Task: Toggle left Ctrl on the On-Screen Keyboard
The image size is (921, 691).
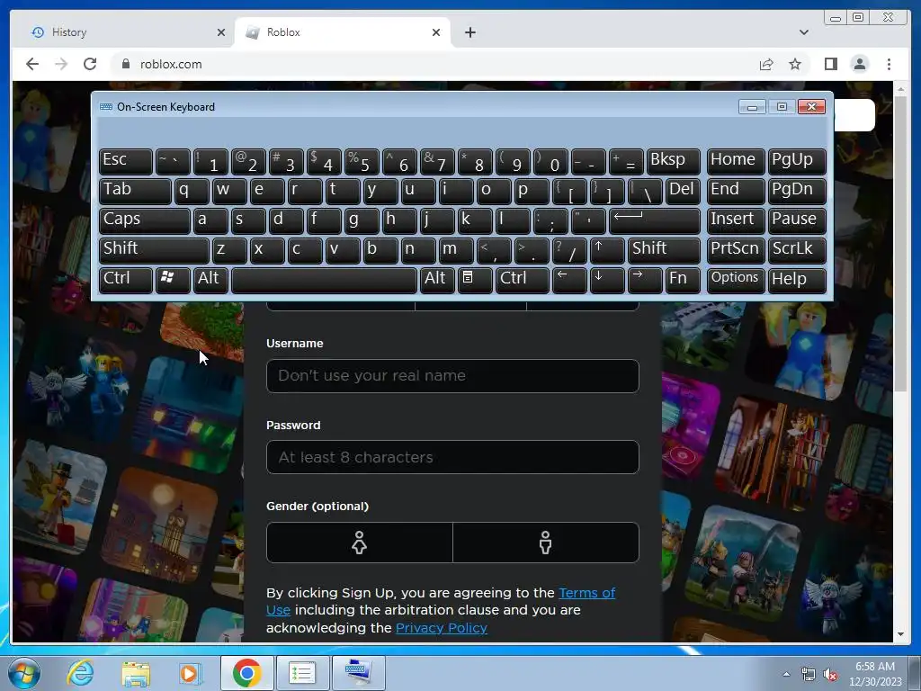Action: (x=126, y=280)
